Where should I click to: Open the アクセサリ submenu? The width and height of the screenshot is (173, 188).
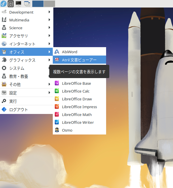[26, 36]
